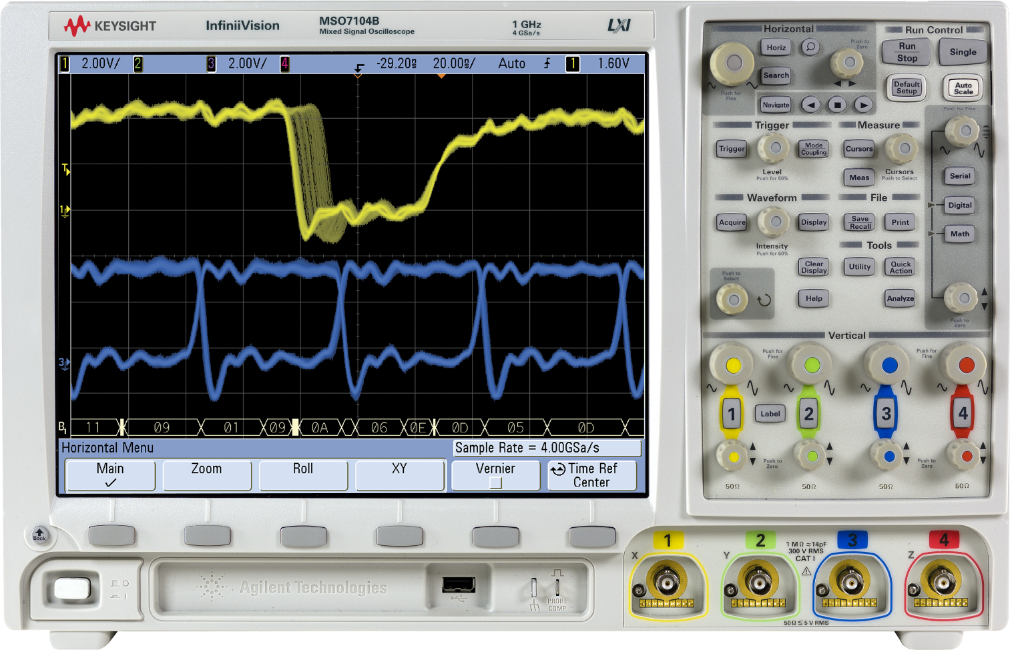
Task: Click channel 1 yellow position knob
Action: 732,456
